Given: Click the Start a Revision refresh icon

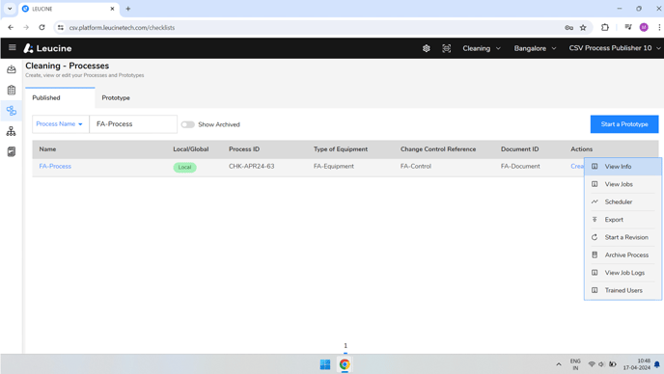Looking at the screenshot, I should point(595,237).
